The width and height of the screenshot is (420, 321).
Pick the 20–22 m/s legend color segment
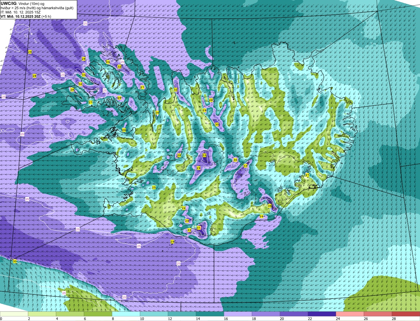point(294,314)
